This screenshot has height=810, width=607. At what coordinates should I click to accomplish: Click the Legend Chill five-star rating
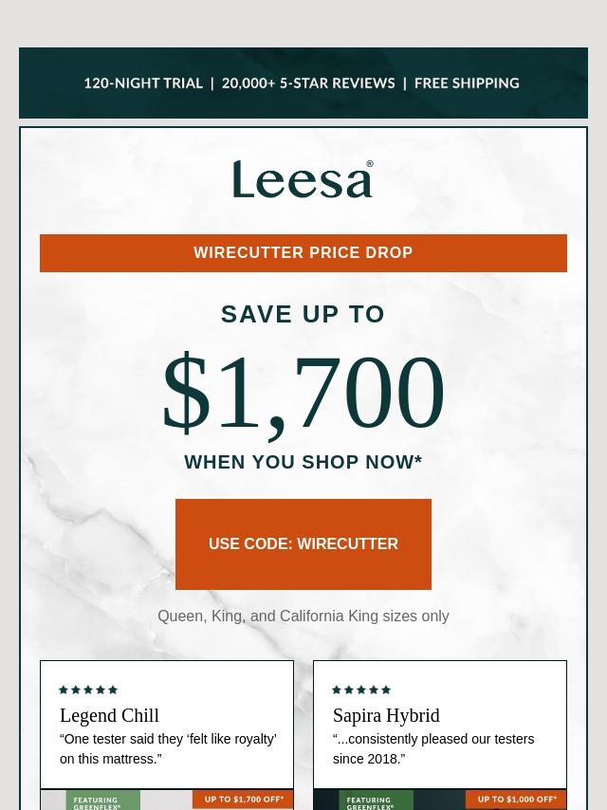click(88, 690)
